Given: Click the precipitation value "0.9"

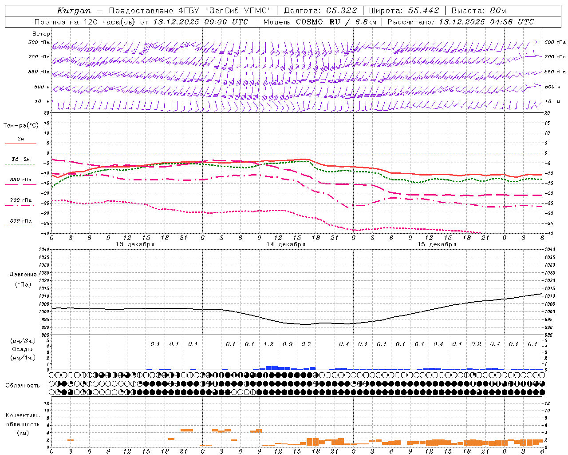Looking at the screenshot, I should coord(288,344).
